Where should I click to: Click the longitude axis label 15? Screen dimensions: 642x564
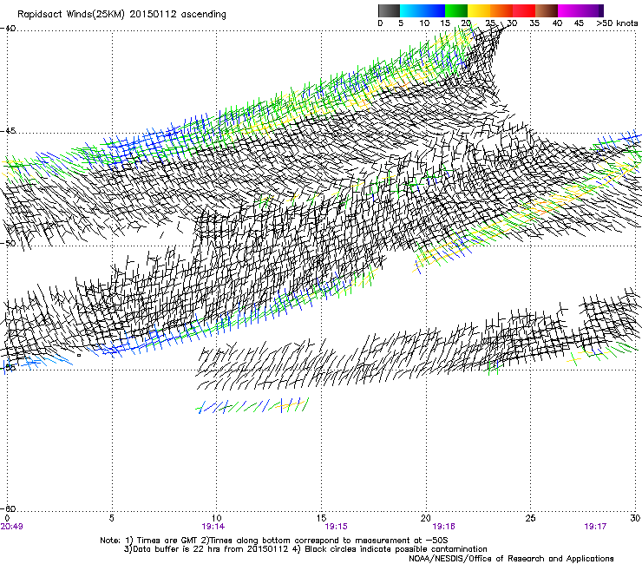pyautogui.click(x=321, y=518)
